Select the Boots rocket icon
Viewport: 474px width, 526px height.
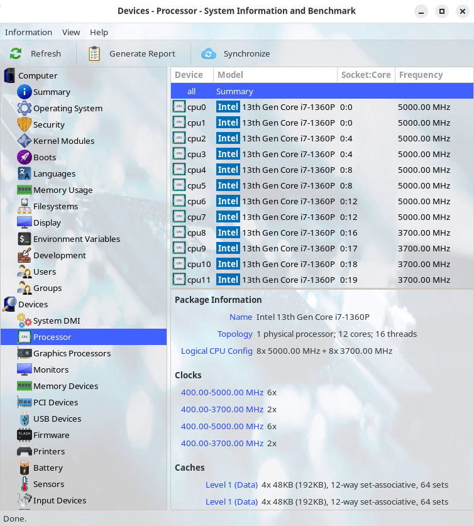click(25, 157)
